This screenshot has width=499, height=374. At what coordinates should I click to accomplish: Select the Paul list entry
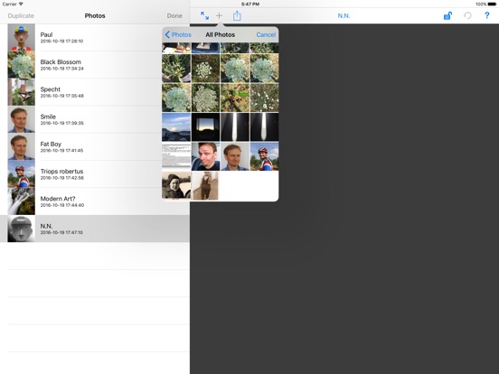95,38
